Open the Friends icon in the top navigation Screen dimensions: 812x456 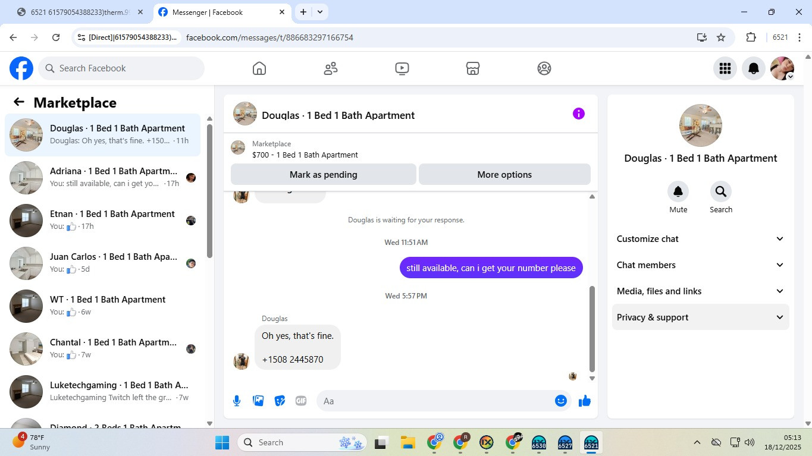(331, 68)
